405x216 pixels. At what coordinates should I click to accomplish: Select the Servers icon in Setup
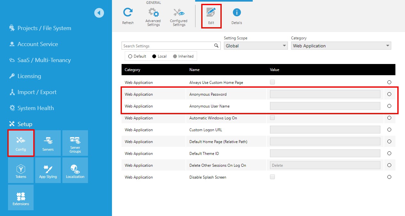click(x=48, y=143)
